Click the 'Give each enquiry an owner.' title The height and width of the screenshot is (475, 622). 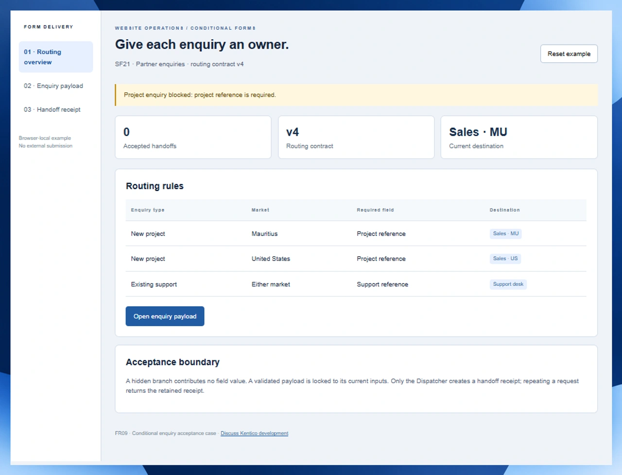pos(202,45)
